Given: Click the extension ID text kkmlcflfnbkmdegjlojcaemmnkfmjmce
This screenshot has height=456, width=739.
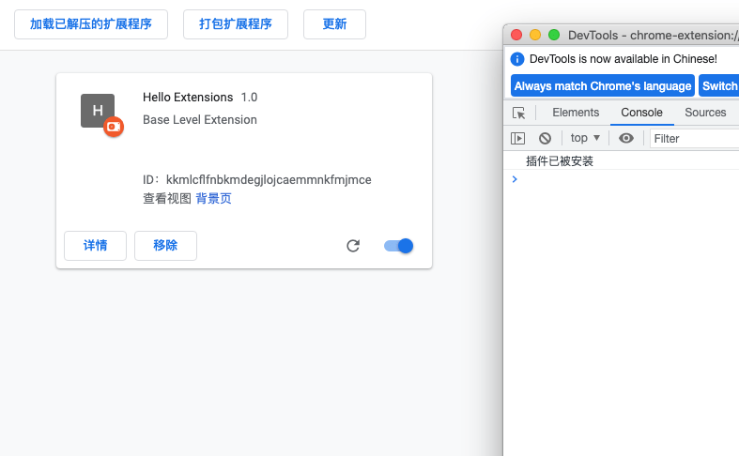Looking at the screenshot, I should pos(269,180).
